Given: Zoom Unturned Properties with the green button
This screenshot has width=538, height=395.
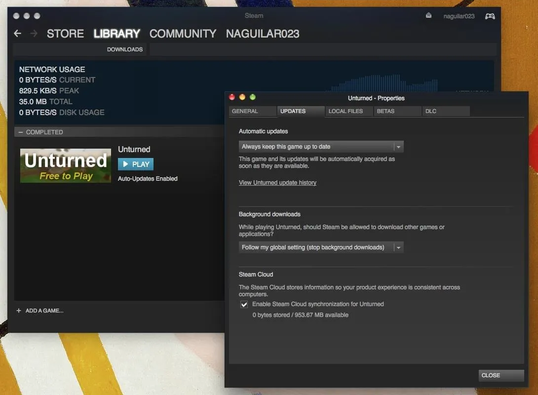Looking at the screenshot, I should (253, 97).
